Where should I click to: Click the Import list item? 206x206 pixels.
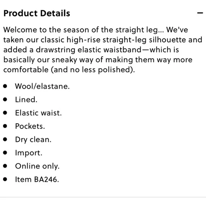click(29, 153)
